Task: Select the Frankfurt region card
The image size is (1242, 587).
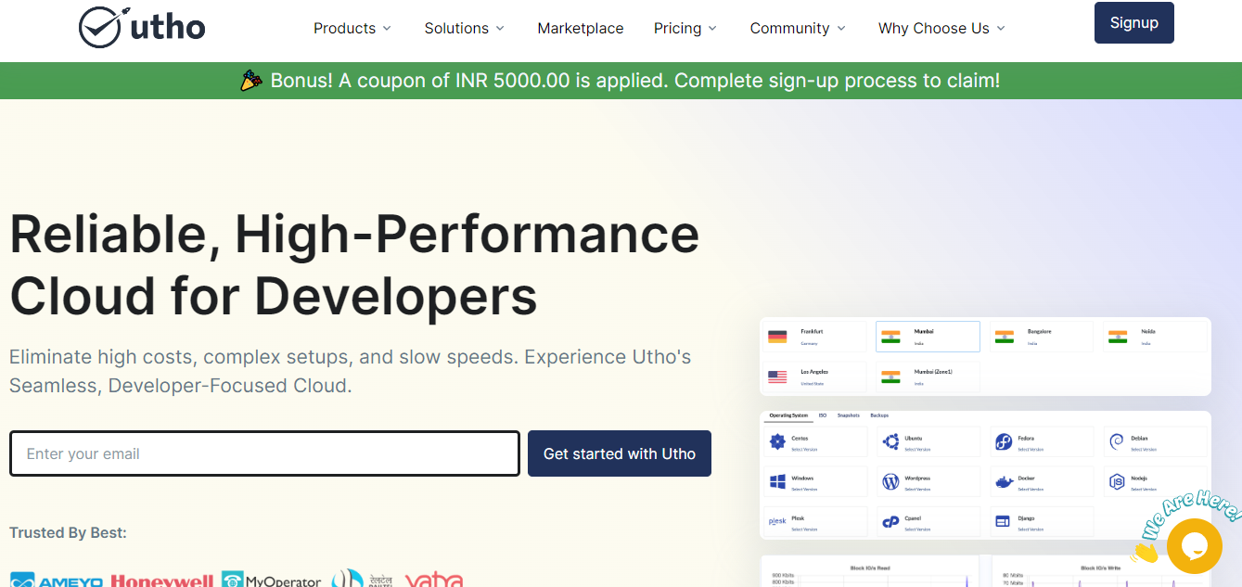Action: [x=813, y=336]
